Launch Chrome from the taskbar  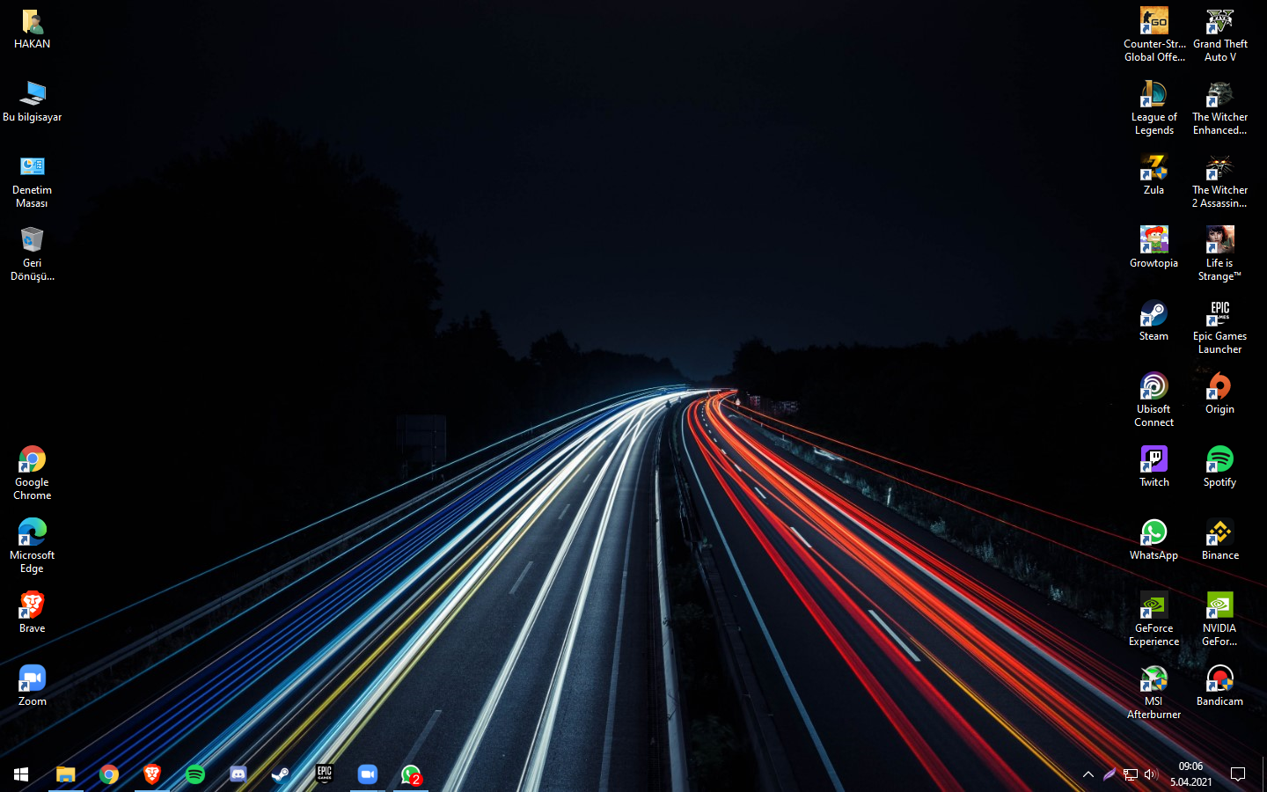click(x=109, y=774)
